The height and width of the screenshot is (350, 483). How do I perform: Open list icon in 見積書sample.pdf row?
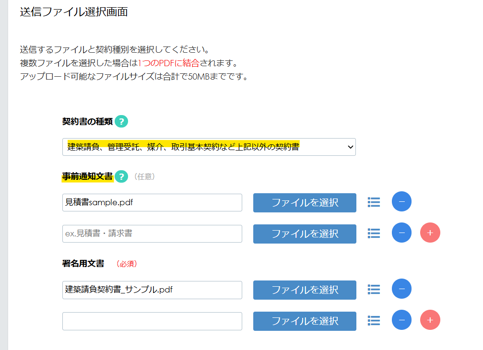click(374, 202)
